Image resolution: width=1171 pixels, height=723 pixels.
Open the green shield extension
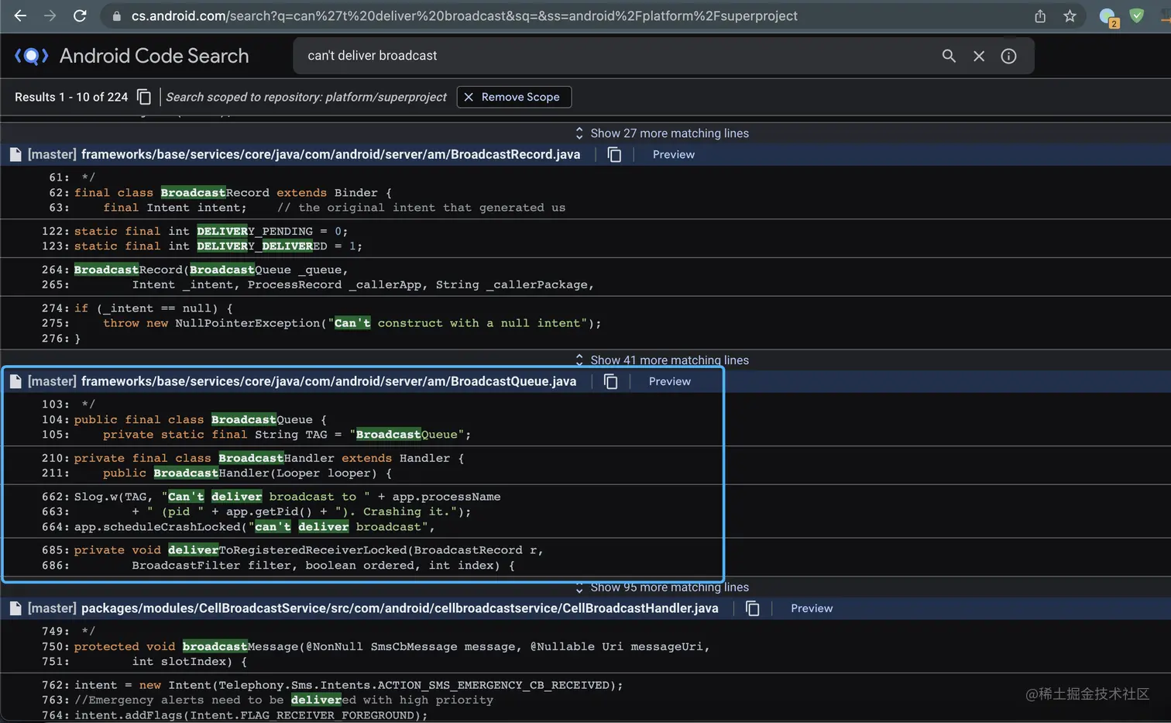1137,15
